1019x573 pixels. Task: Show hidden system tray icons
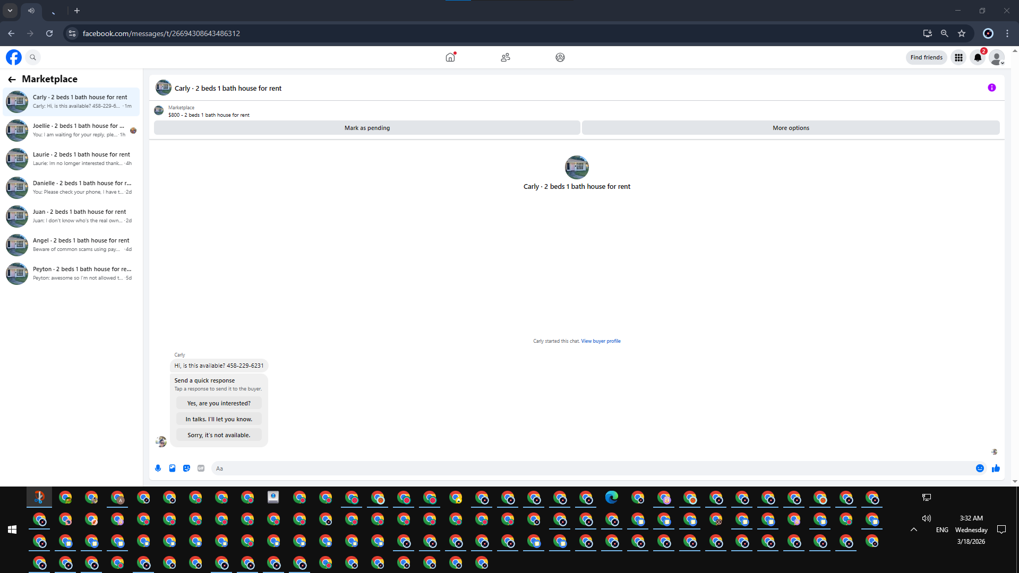click(x=914, y=529)
